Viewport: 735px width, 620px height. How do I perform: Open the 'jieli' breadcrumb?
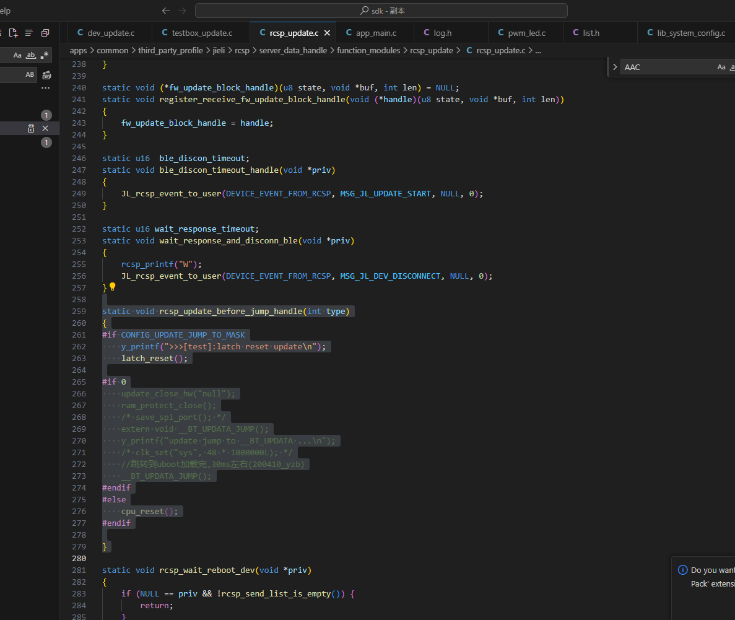[219, 51]
